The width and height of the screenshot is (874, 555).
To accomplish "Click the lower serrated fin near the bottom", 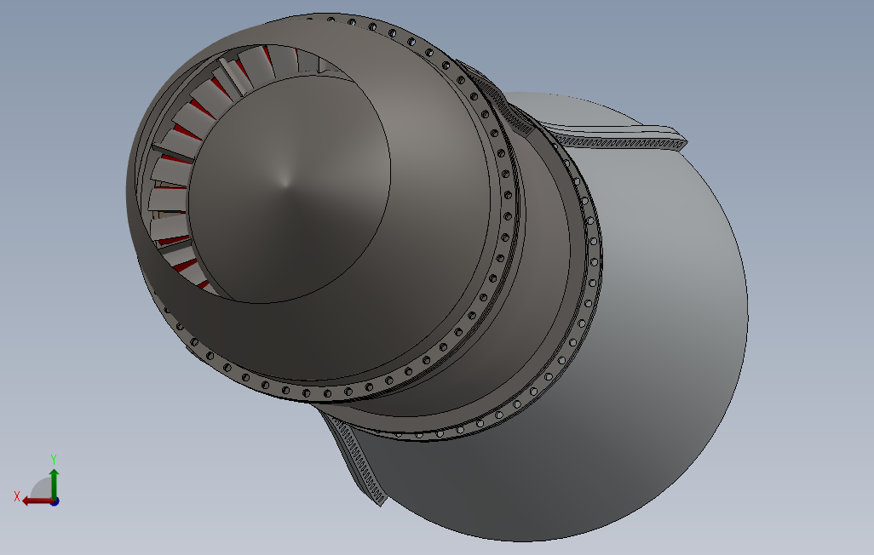I will tap(358, 464).
